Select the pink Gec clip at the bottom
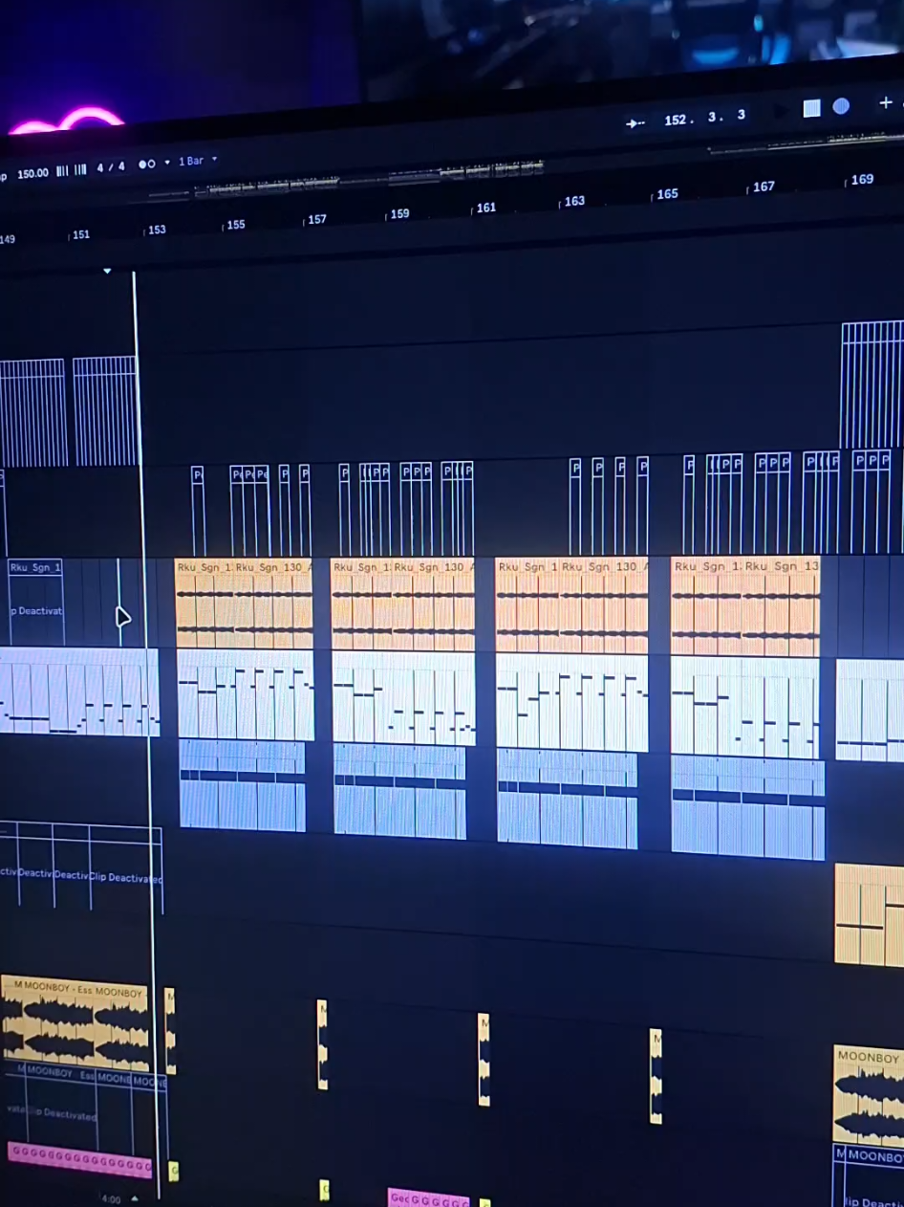Viewport: 904px width, 1207px height. (428, 1198)
